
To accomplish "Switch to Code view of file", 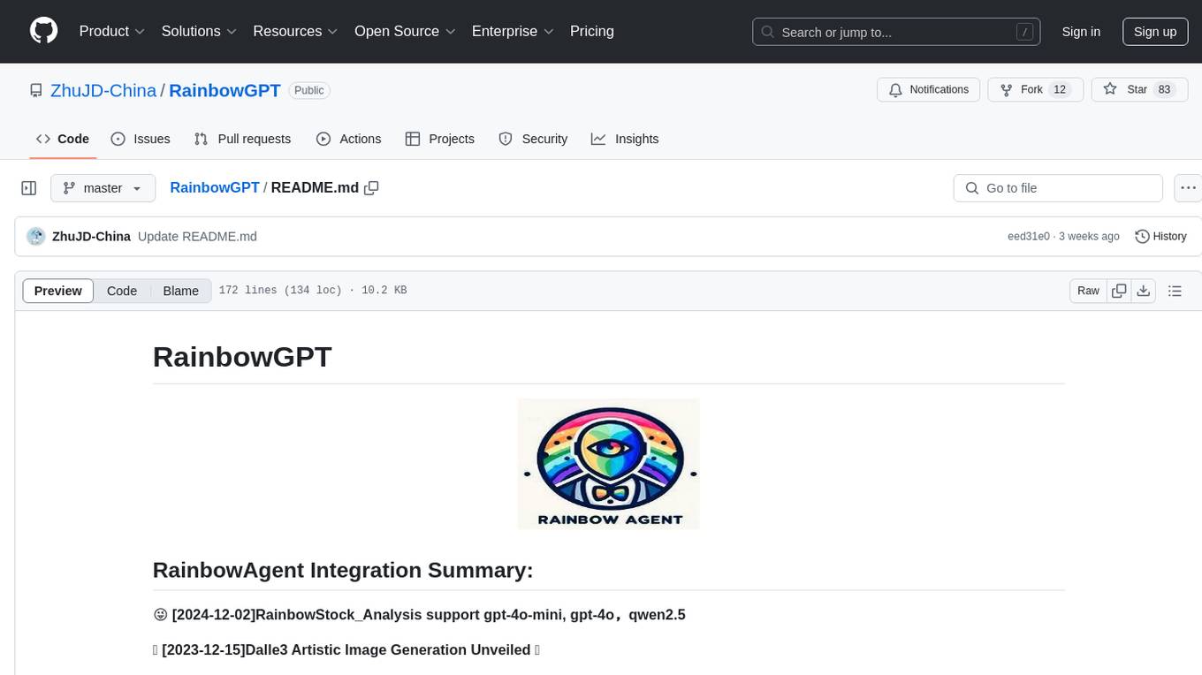I will coord(122,291).
